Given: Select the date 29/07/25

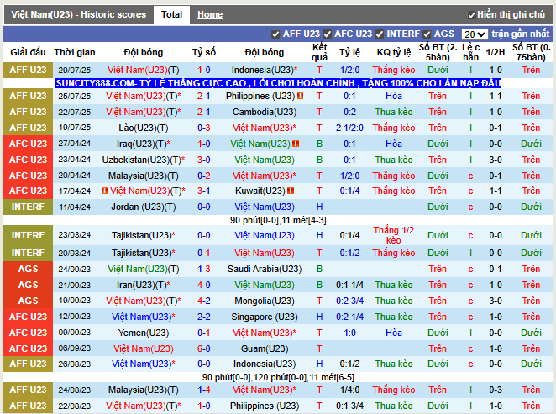Looking at the screenshot, I should (x=75, y=71).
